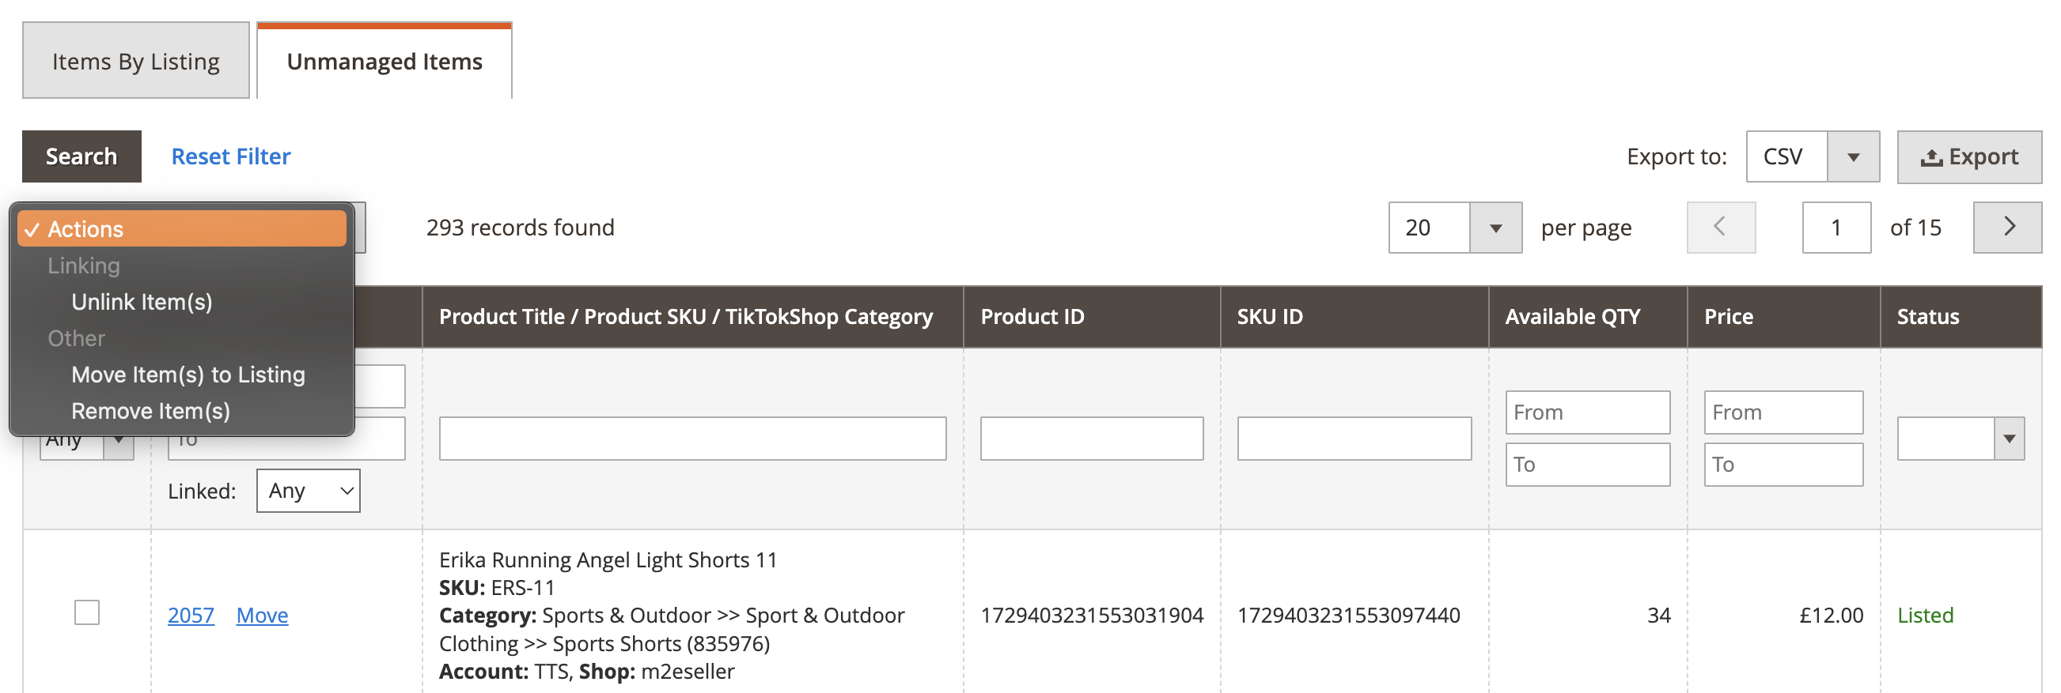Click the Reset Filter link

click(230, 156)
